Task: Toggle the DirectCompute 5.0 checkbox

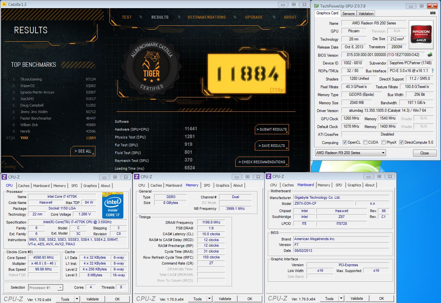Action: point(401,142)
